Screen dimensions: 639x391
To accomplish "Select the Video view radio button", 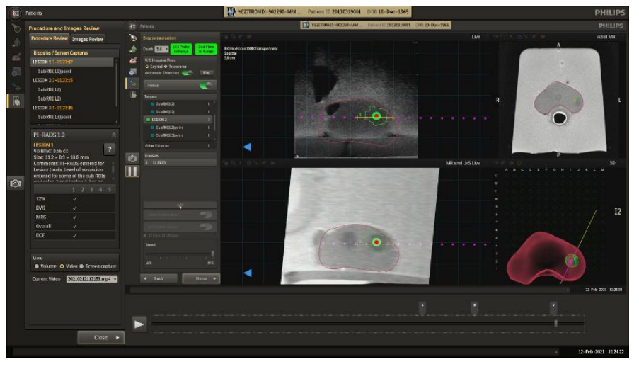I will point(62,266).
